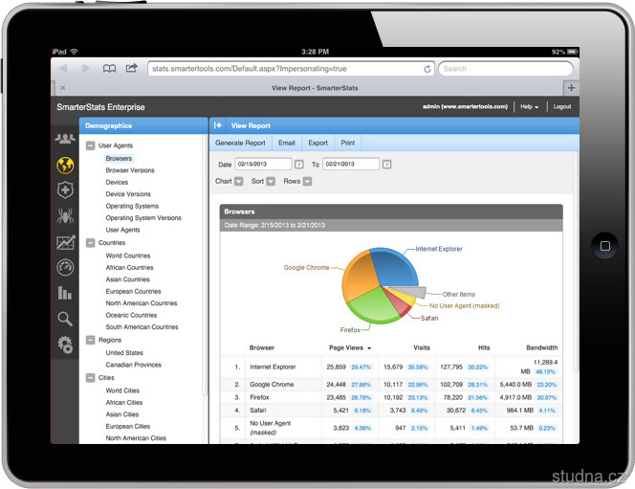The image size is (635, 489).
Task: Open the end date calendar picker
Action: (386, 164)
